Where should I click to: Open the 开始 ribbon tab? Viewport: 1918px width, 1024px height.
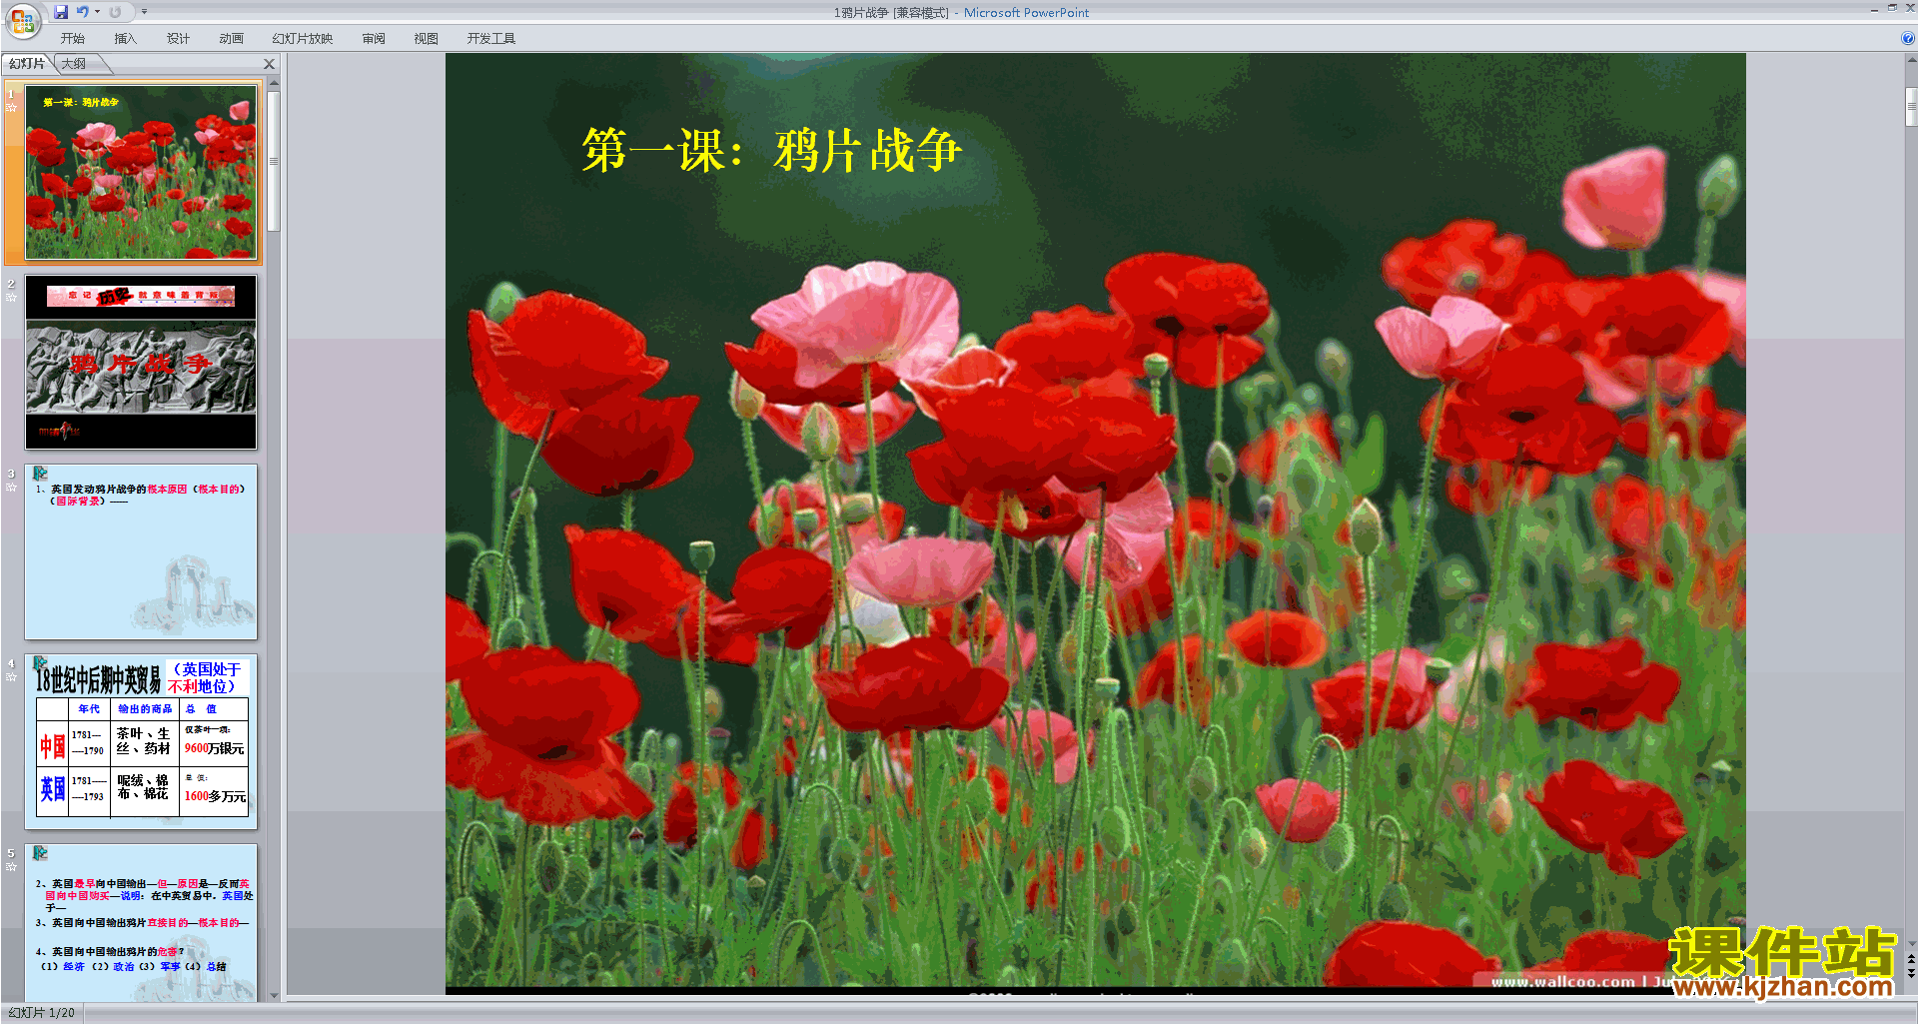click(73, 39)
